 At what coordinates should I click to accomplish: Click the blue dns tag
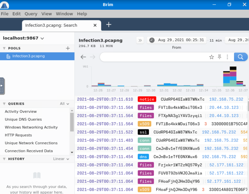(x=143, y=157)
